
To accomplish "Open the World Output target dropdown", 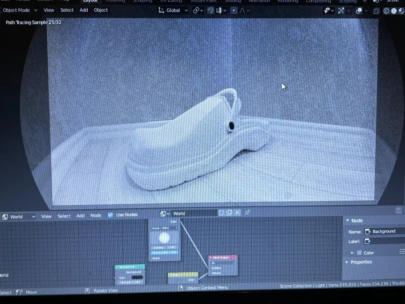I will [223, 263].
